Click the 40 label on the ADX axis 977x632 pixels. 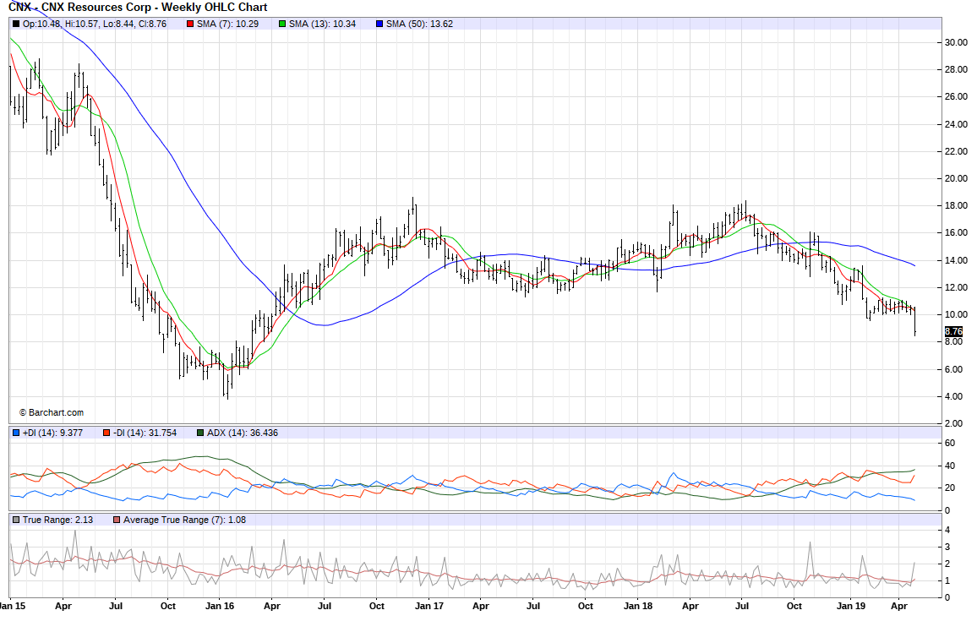(x=950, y=466)
